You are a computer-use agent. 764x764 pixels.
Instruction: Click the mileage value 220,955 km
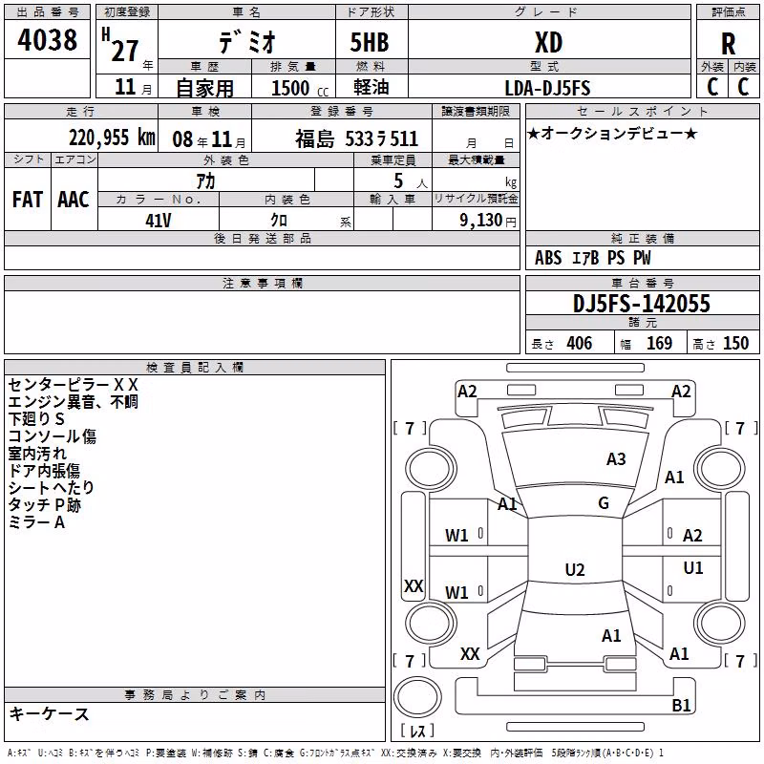[x=112, y=138]
